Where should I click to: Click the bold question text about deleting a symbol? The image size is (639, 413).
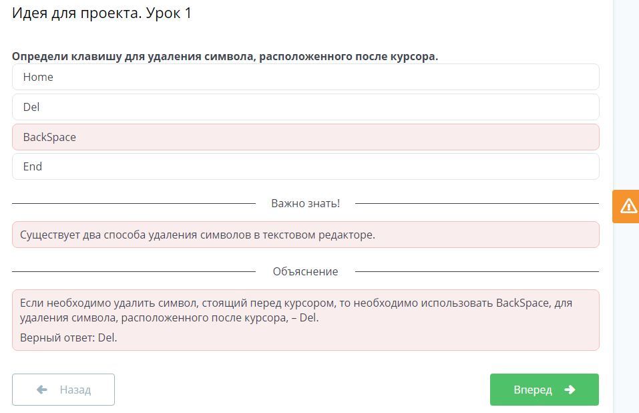coord(225,56)
